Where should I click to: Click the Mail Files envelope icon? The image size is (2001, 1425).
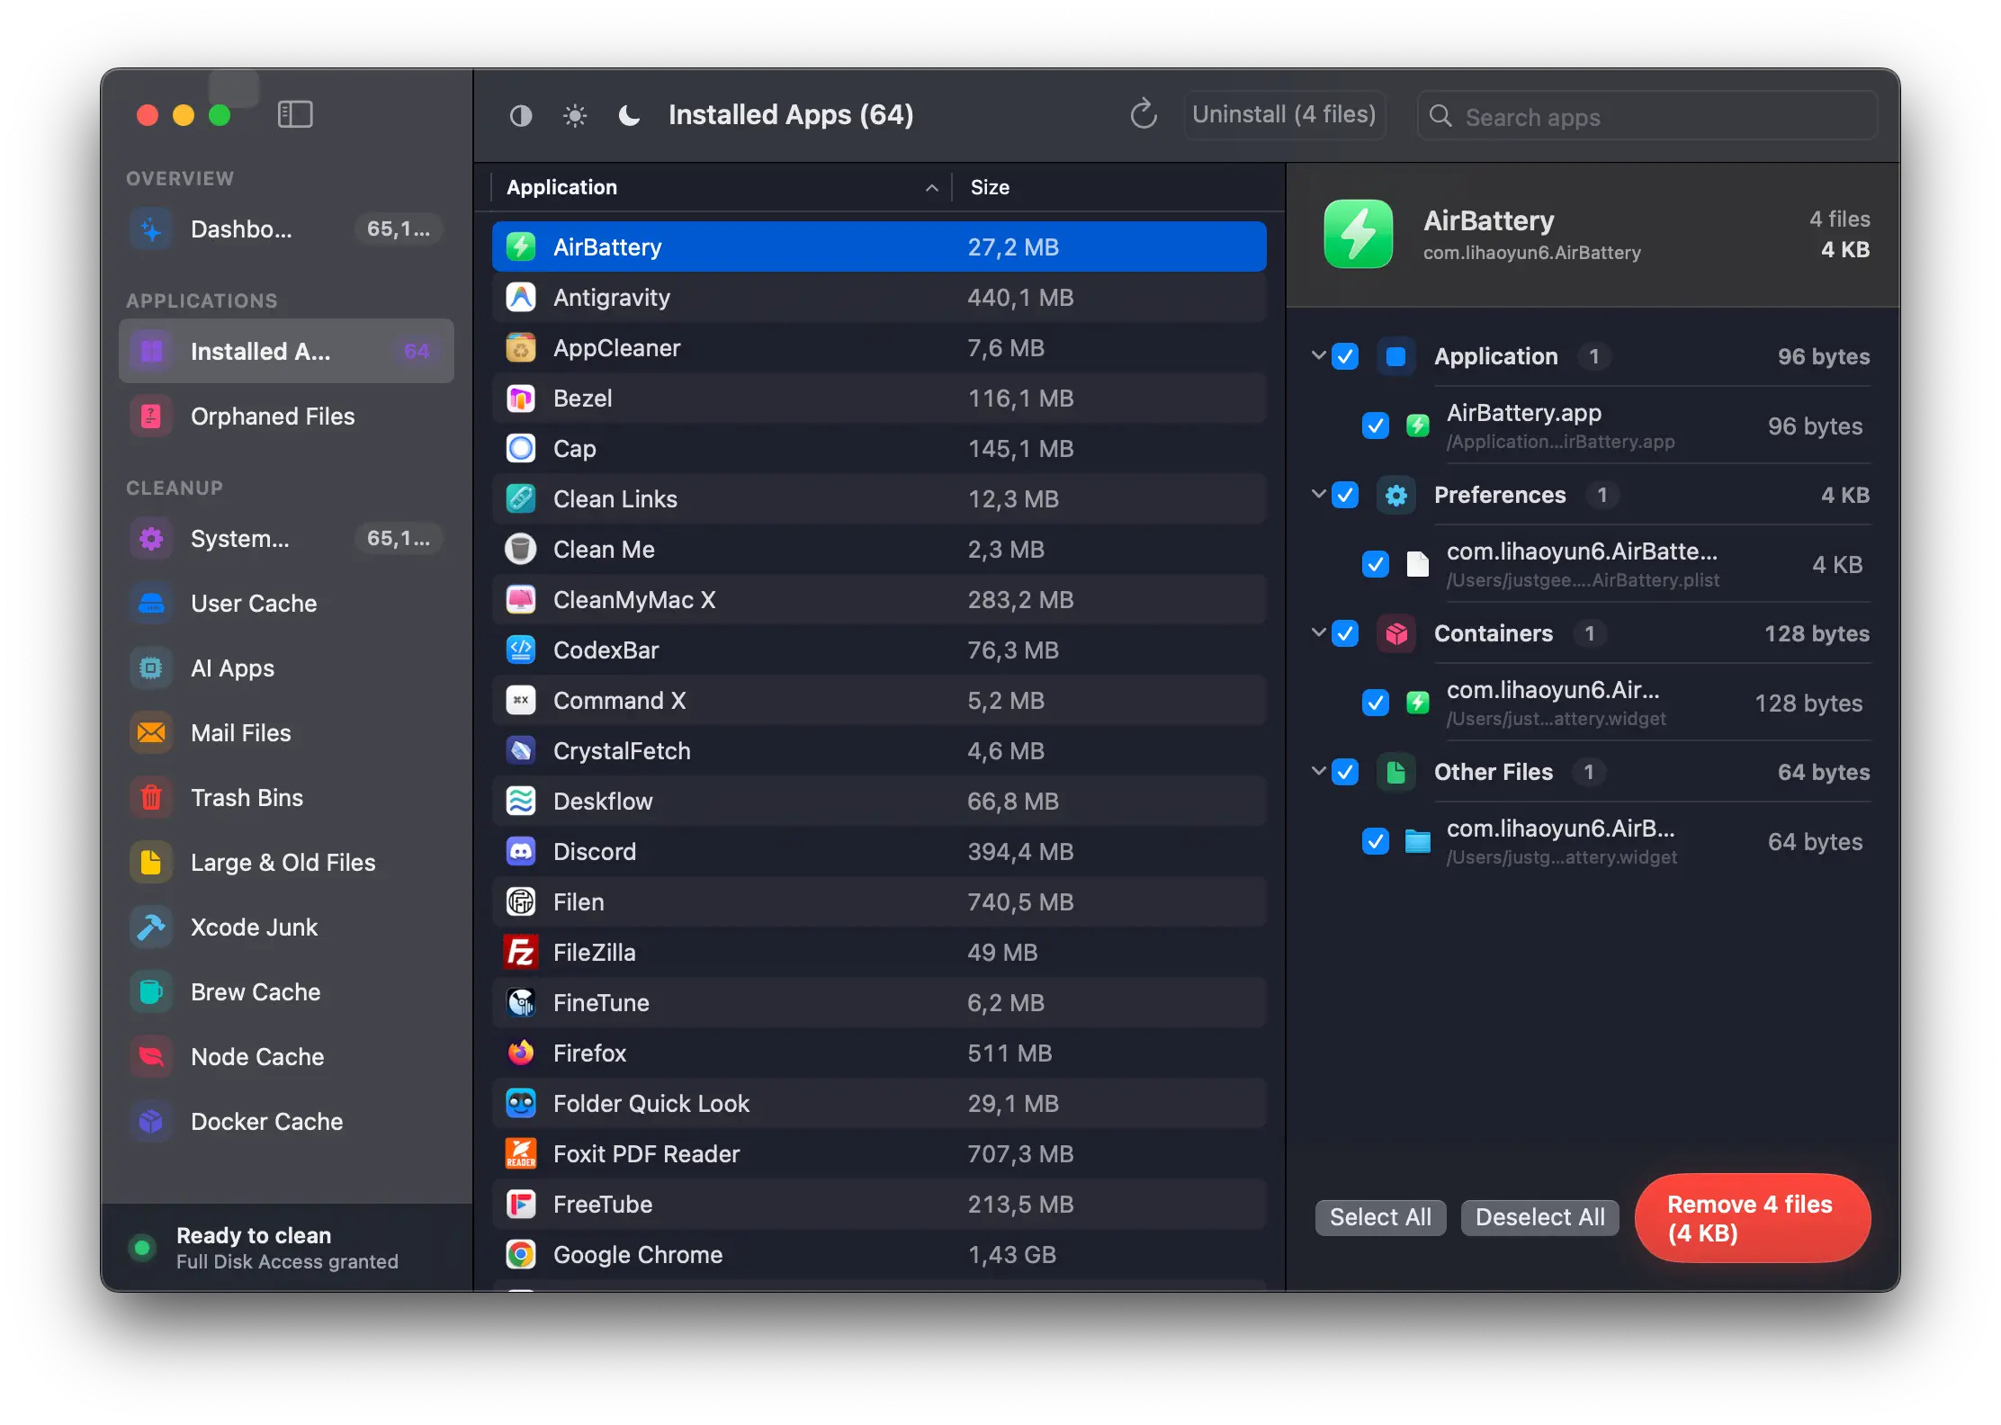pos(151,732)
